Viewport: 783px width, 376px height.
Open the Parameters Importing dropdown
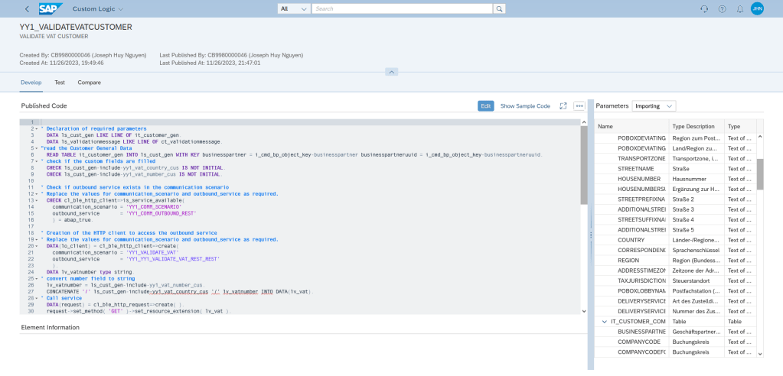654,105
